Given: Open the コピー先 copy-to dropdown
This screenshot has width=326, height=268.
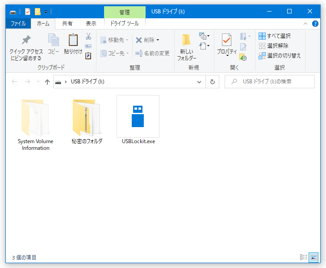Looking at the screenshot, I should pos(115,54).
